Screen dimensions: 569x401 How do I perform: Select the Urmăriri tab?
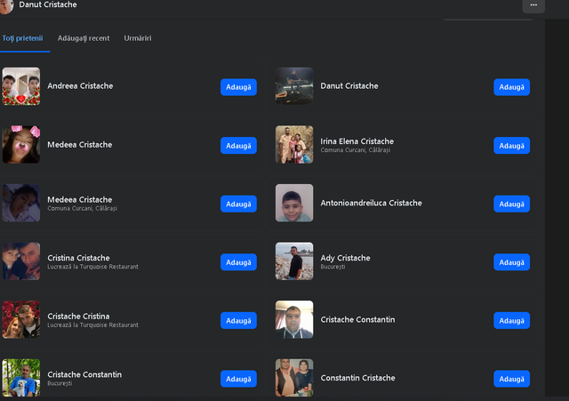(138, 38)
